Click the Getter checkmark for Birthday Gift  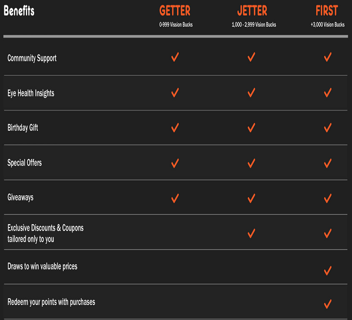click(175, 127)
